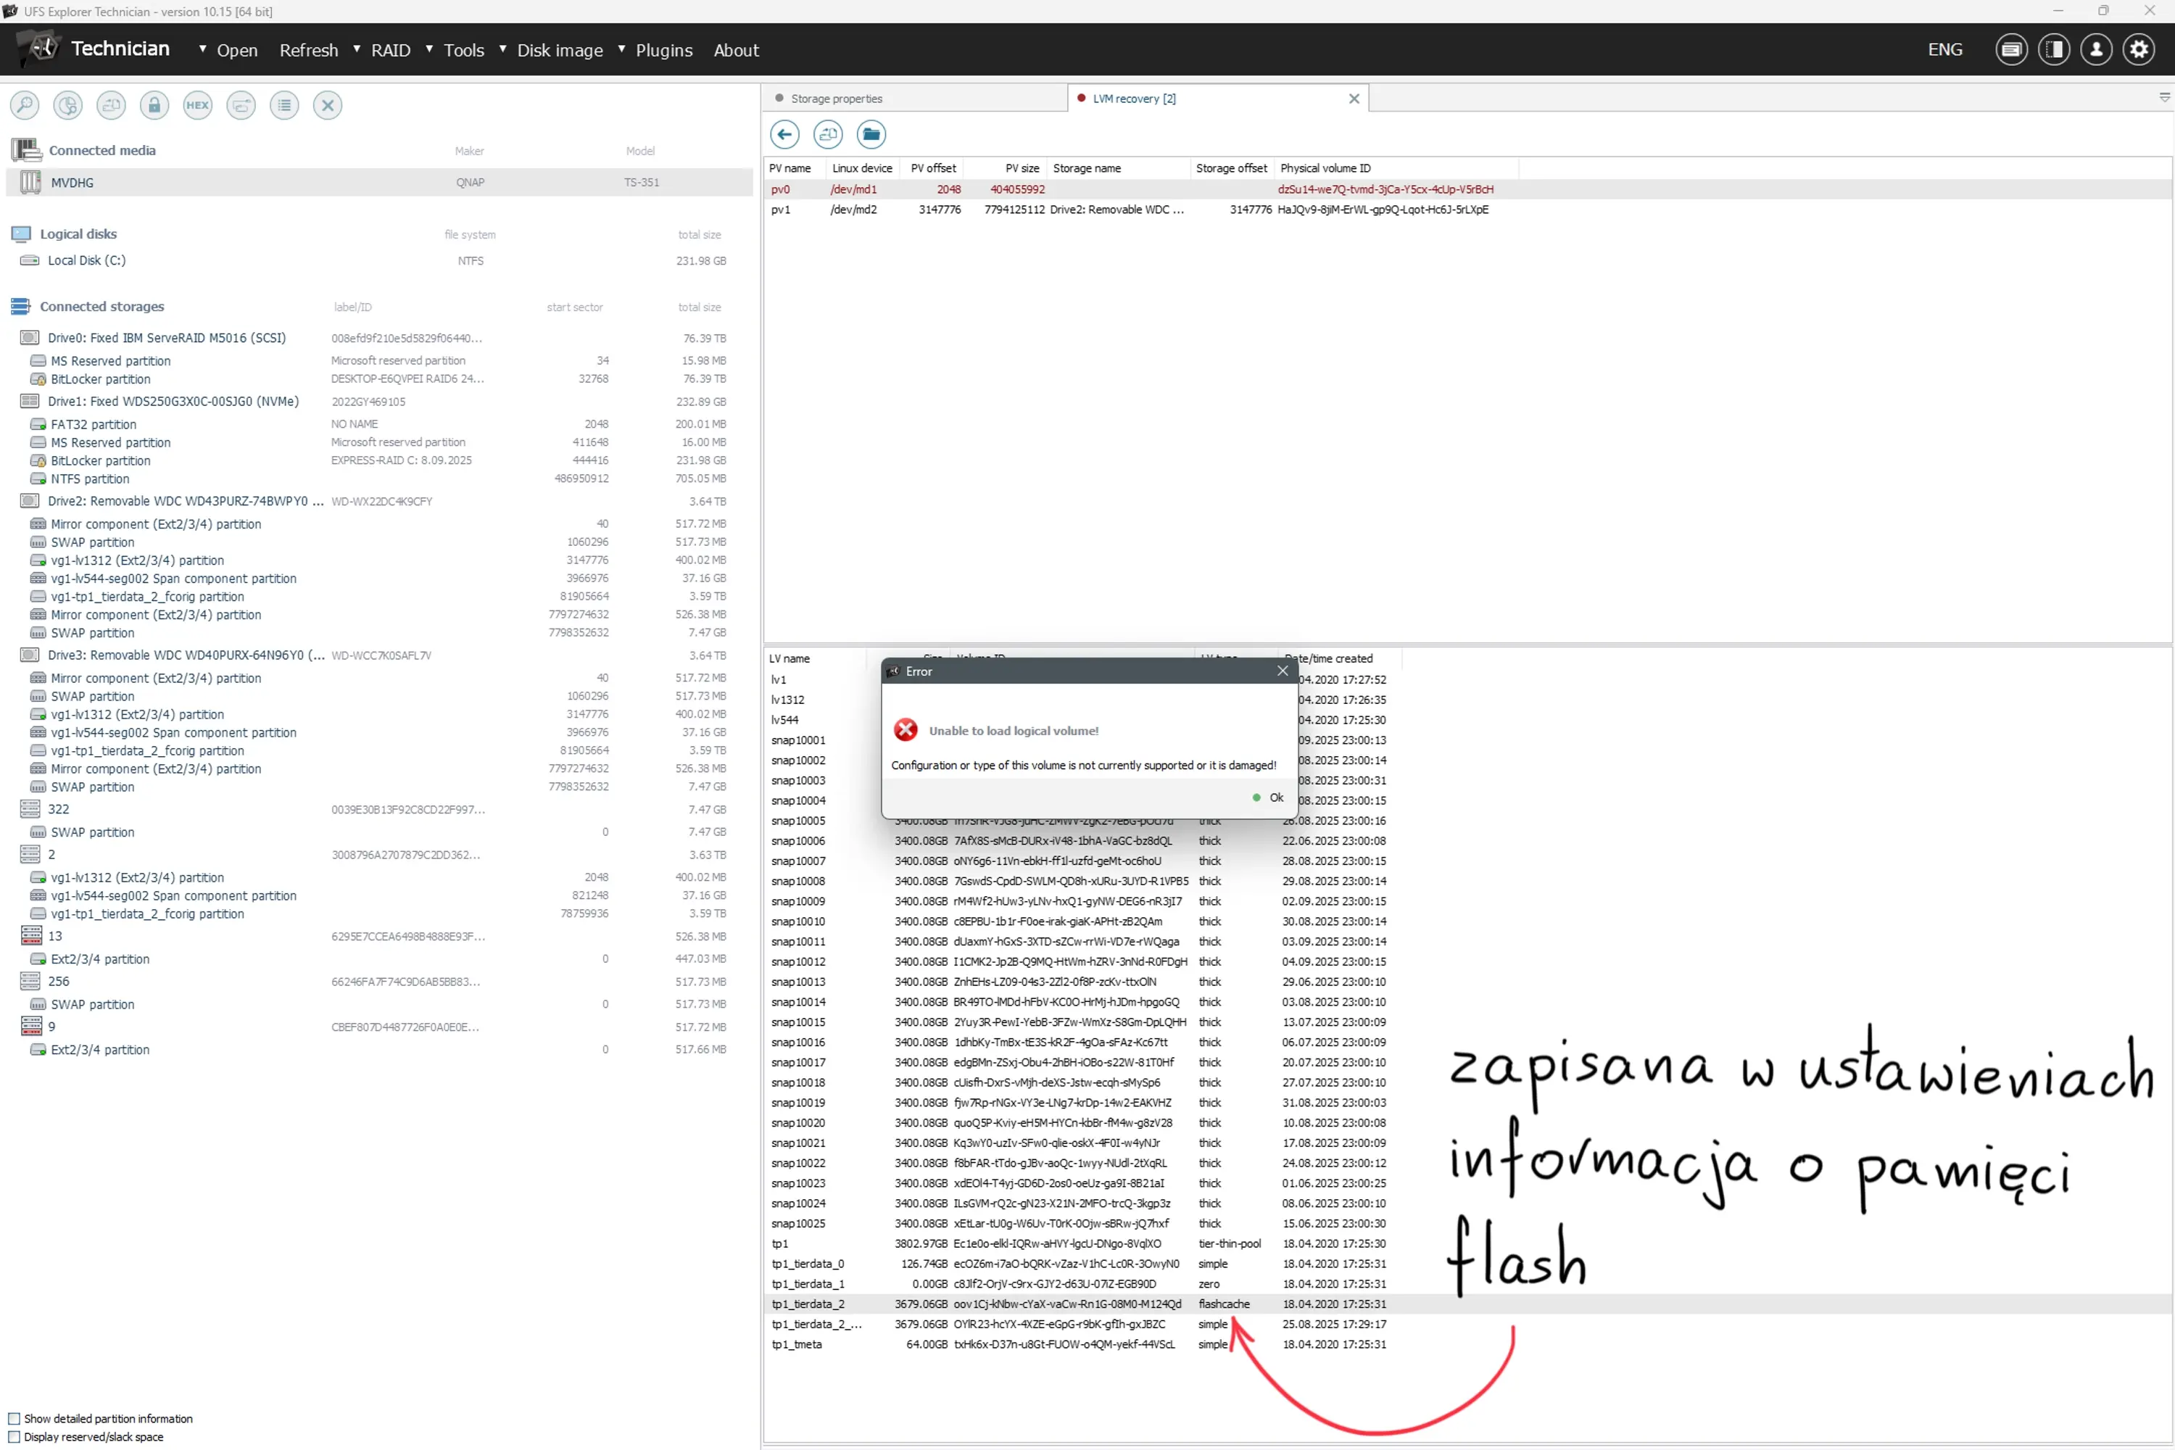Screen dimensions: 2175x1450
Task: Open the tab list dropdown arrow
Action: (2164, 97)
